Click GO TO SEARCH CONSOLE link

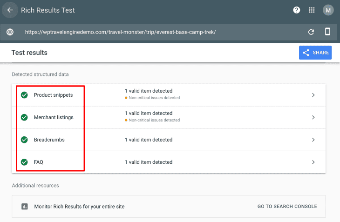tap(287, 206)
